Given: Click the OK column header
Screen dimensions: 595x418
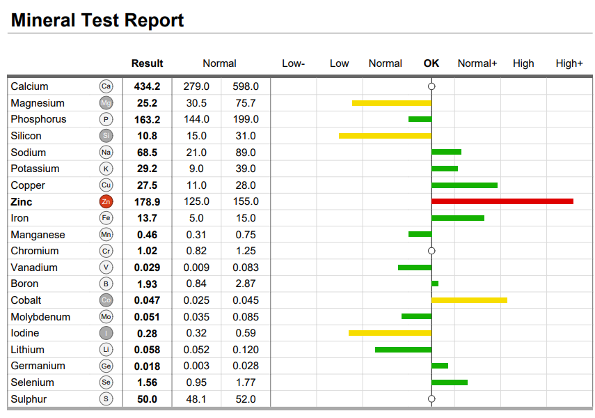Looking at the screenshot, I should [431, 63].
